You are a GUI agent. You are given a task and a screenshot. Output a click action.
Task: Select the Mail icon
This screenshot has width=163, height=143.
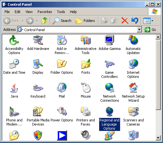(62, 88)
